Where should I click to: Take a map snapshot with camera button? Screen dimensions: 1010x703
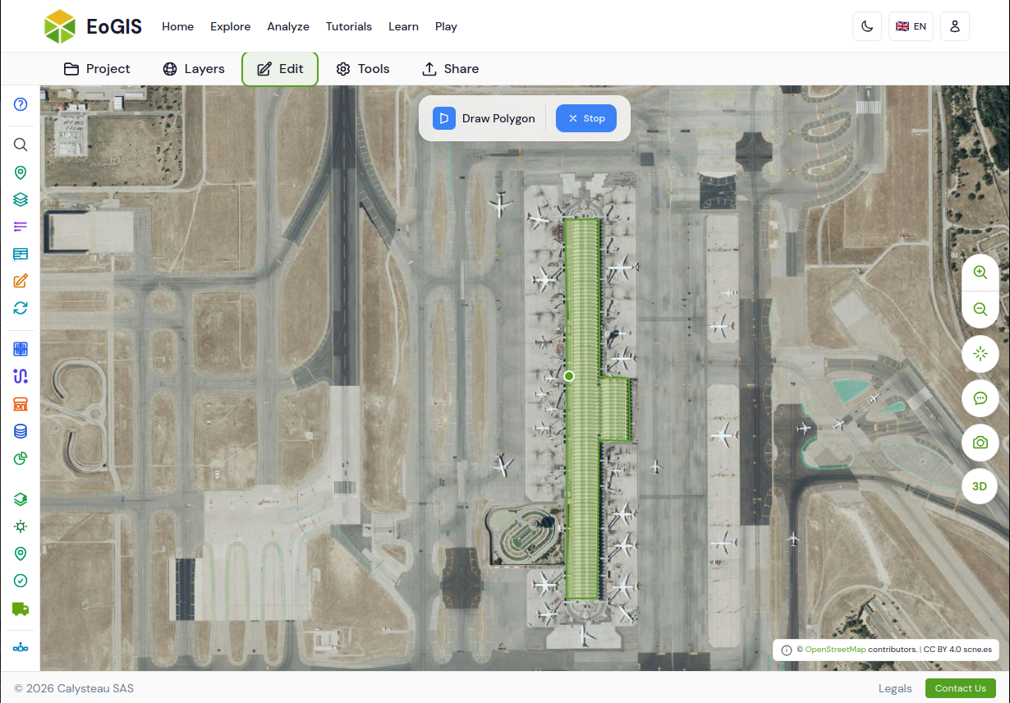pyautogui.click(x=980, y=443)
